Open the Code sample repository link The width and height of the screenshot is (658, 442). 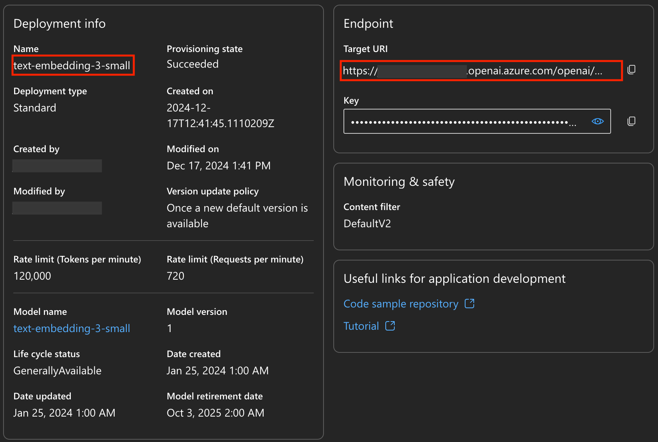tap(401, 304)
